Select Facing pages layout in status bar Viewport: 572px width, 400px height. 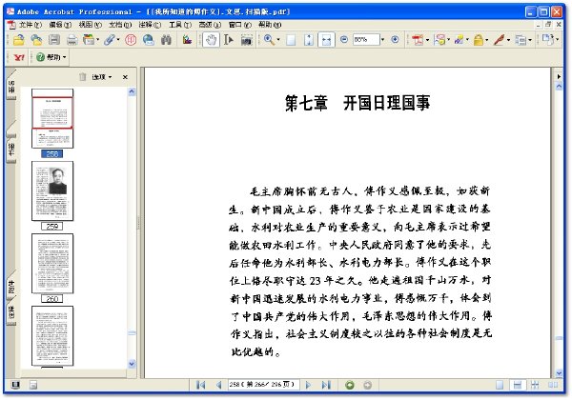pyautogui.click(x=553, y=385)
